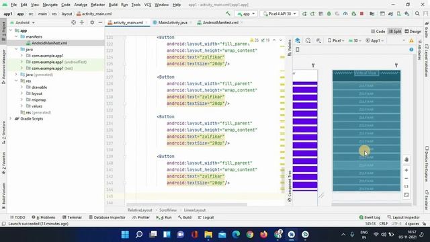This screenshot has width=430, height=242.
Task: Open Chrome from taskbar
Action: coord(250,235)
